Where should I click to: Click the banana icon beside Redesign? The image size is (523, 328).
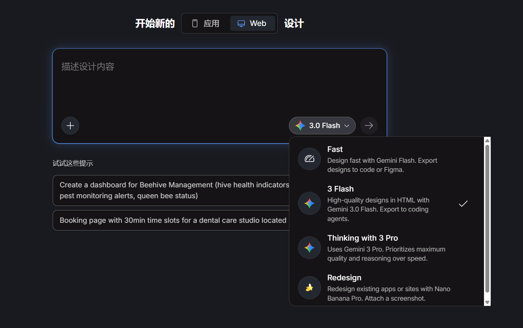tap(309, 288)
